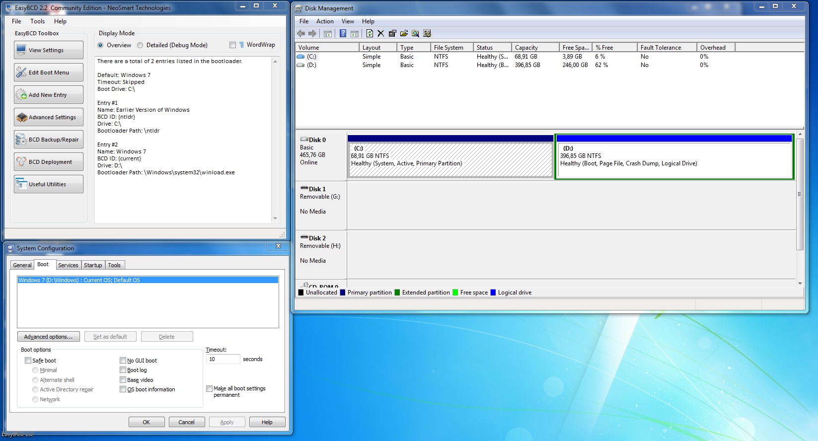Click Disk Management title bar icon

pyautogui.click(x=298, y=8)
